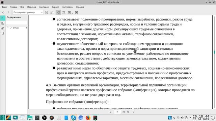Screen dimensions: 216x121
Task: Click the page number field showing 7
Action: pyautogui.click(x=117, y=112)
